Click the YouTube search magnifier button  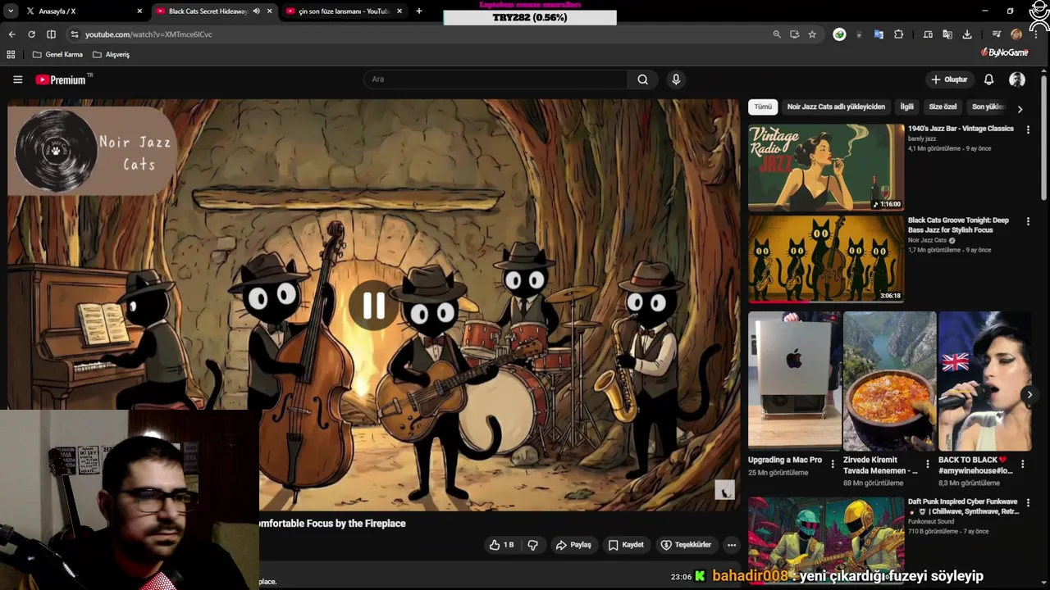(x=643, y=79)
